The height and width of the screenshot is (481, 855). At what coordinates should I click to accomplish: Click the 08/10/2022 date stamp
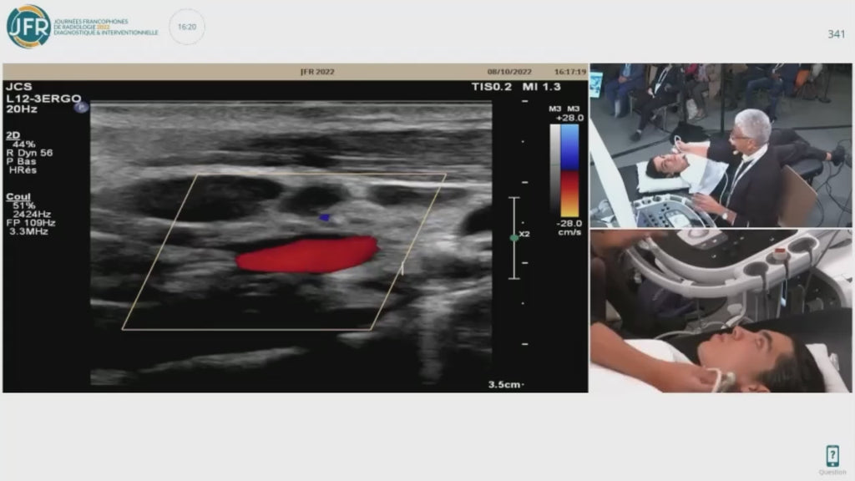point(510,72)
